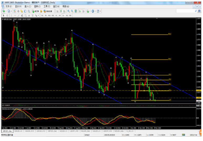Viewport: 203px width, 141px height.
Task: Expand the Periods dropdown arrow
Action: [95, 11]
